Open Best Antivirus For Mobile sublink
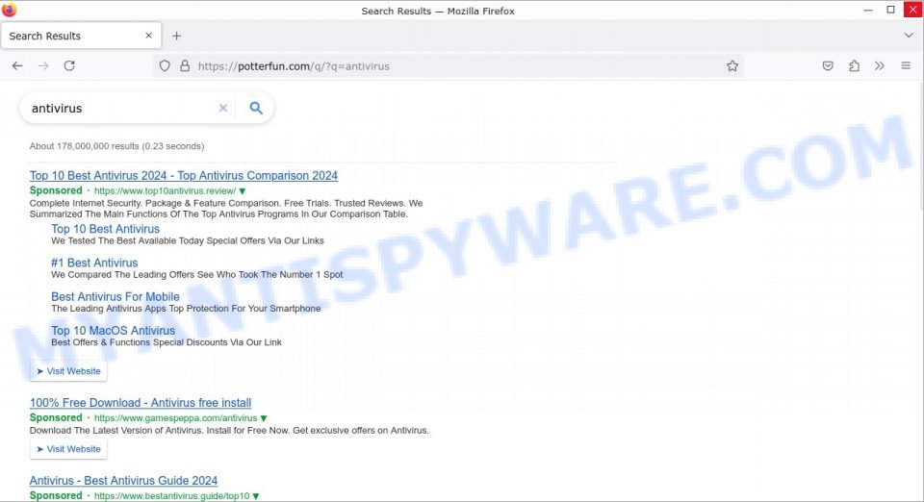The height and width of the screenshot is (502, 924). click(x=115, y=296)
